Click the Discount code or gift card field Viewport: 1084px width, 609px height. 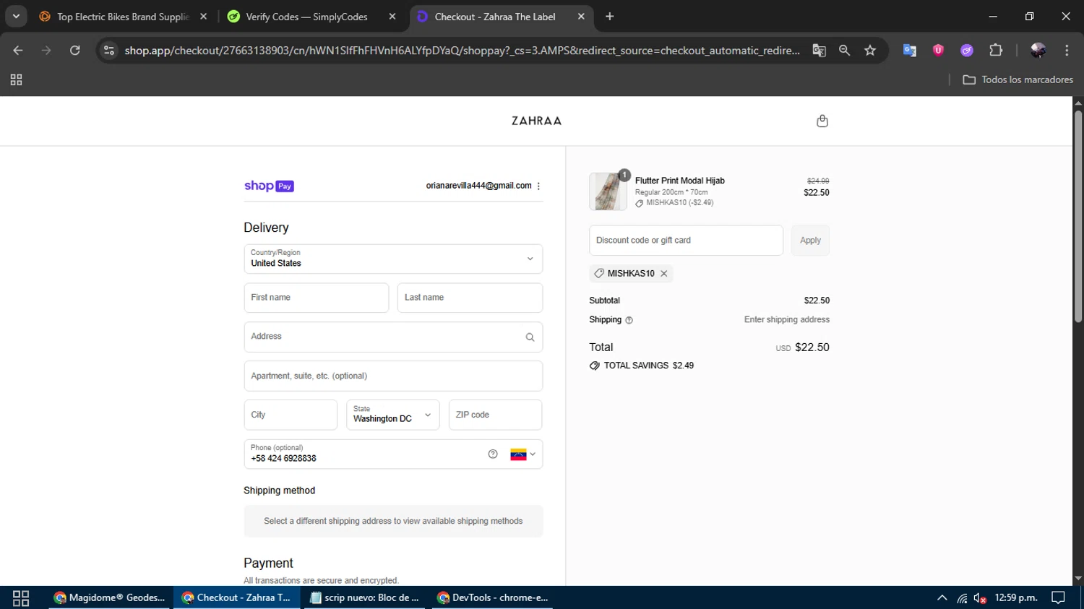686,241
